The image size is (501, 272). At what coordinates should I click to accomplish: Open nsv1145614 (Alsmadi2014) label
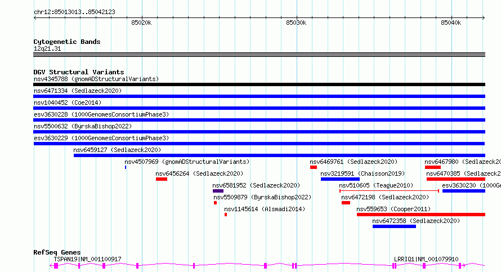tap(265, 209)
